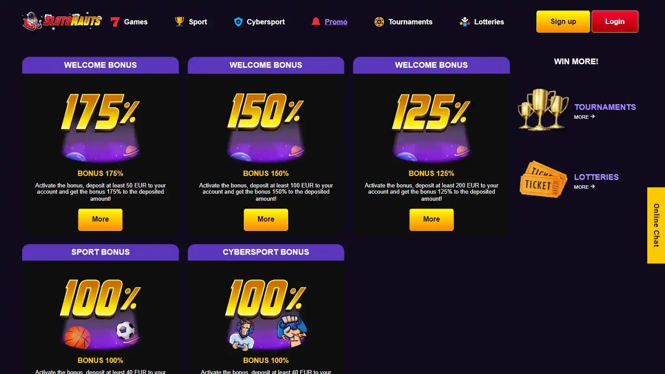Click the SlotoNauts astronaut logo
The height and width of the screenshot is (374, 665).
point(62,21)
